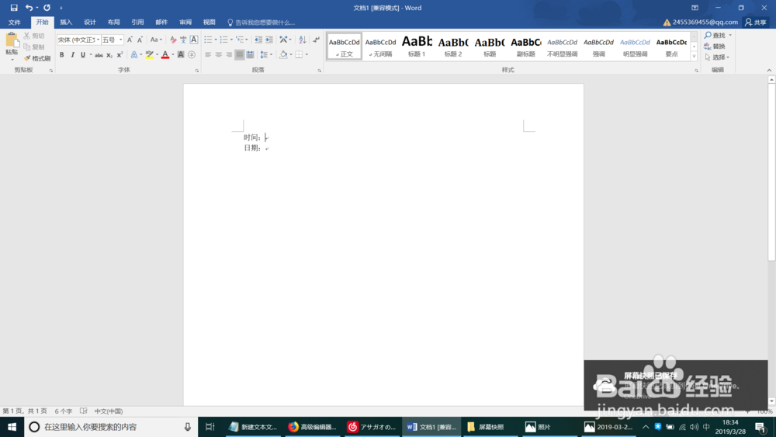This screenshot has height=437, width=776.
Task: Open proofing status icon in status bar
Action: (84, 411)
